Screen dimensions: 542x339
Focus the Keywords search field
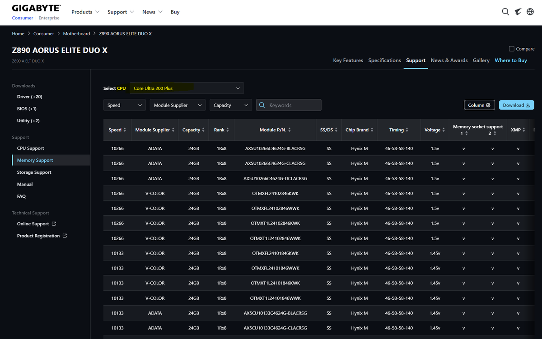(289, 105)
